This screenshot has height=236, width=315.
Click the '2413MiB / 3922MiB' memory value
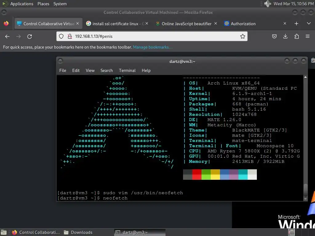click(x=258, y=161)
